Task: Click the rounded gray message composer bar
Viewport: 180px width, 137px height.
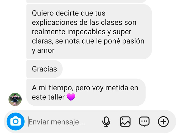Action: 90,122
